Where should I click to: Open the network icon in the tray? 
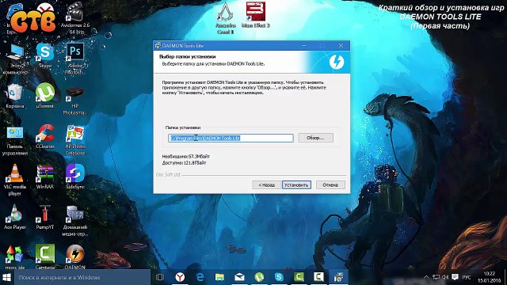436,277
